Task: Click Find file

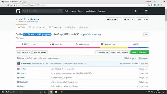Action: [x=125, y=52]
